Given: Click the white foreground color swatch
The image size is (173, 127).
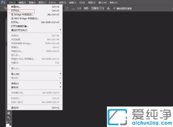Looking at the screenshot, I should tap(8, 125).
